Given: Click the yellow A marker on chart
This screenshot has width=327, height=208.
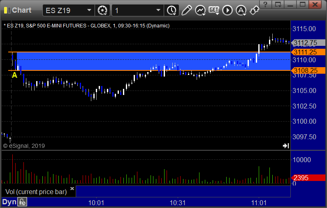Looking at the screenshot, I should point(14,75).
